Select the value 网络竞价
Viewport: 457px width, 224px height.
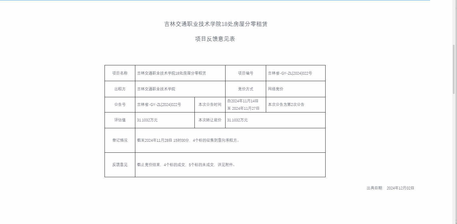(276, 89)
